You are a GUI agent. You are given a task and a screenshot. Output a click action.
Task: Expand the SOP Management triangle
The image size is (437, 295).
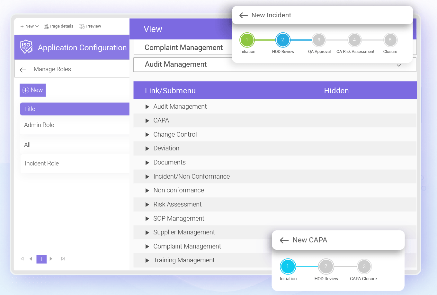[147, 219]
